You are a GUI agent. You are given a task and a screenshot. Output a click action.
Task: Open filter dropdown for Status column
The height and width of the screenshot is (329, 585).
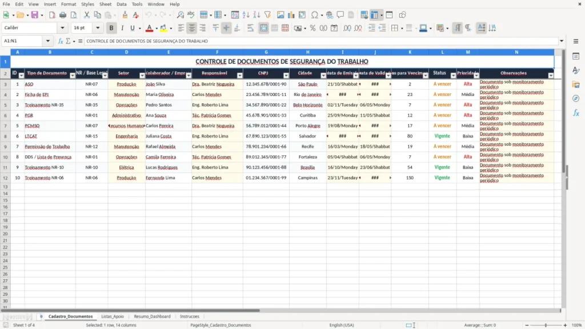(x=453, y=75)
